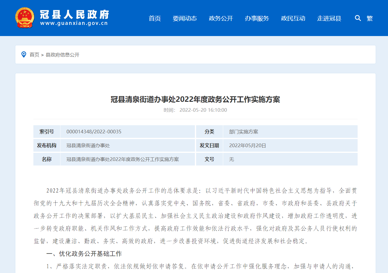Screen dimensions: 388x273
Task: Click the opening paragraph starting 2022年冠县清泉街道办事处
Action: [196, 216]
